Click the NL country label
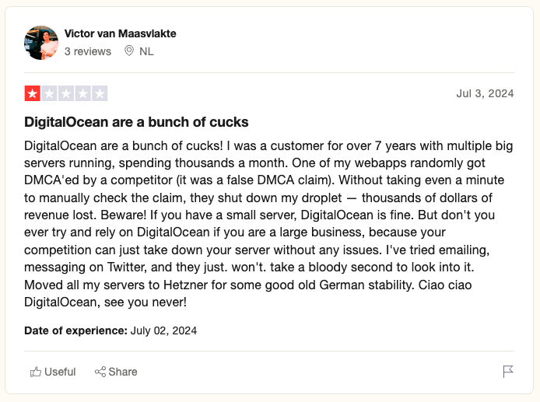The width and height of the screenshot is (540, 402). (x=146, y=51)
